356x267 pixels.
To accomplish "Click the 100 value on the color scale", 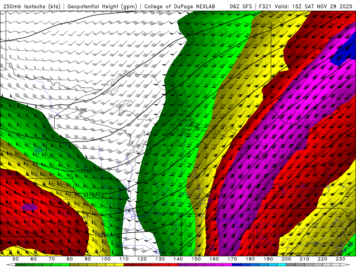I will (x=106, y=259).
